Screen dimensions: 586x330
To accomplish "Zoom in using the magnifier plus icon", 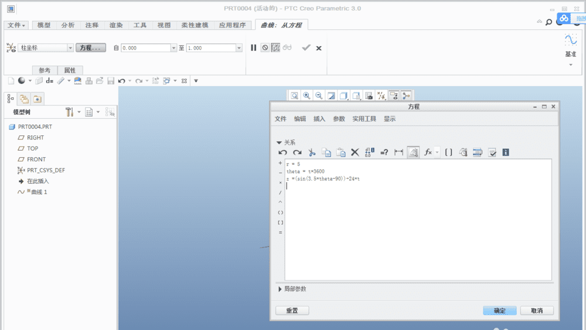I will pyautogui.click(x=306, y=96).
